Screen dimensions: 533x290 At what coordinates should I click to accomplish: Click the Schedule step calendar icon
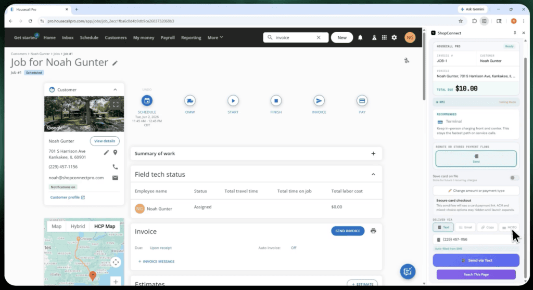point(147,100)
